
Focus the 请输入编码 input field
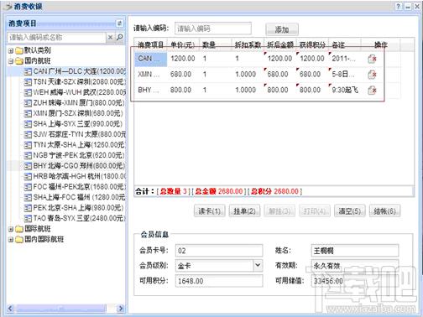(213, 29)
